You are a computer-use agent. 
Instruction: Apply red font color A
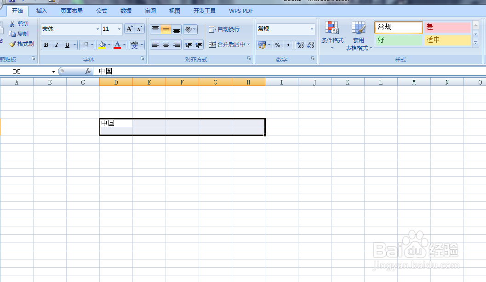tap(117, 45)
